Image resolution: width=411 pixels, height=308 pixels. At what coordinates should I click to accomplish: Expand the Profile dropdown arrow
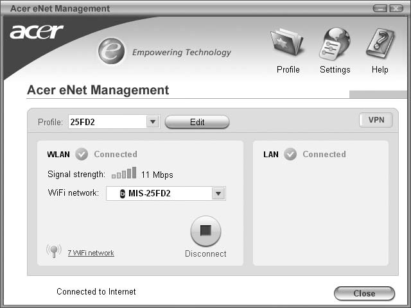pyautogui.click(x=153, y=121)
